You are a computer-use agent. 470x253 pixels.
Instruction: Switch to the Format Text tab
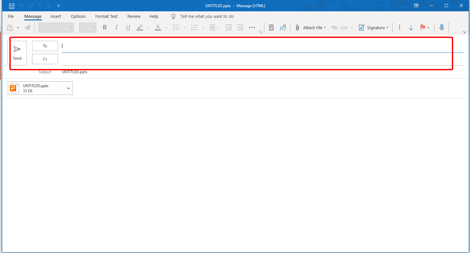[x=106, y=16]
